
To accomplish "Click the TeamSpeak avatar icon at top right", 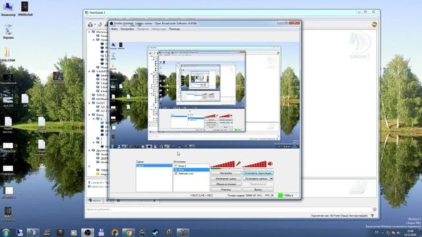I will pos(374,24).
